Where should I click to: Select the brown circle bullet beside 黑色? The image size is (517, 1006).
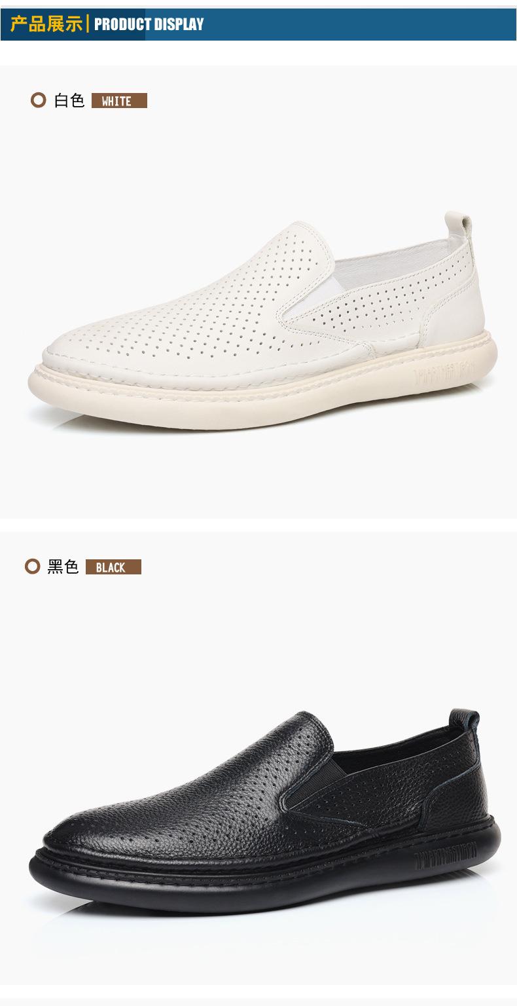[33, 567]
